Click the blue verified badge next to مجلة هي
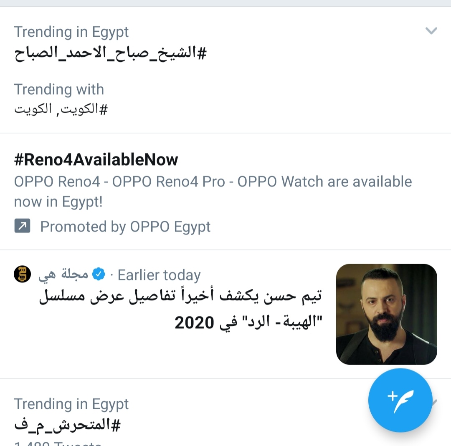 (98, 275)
